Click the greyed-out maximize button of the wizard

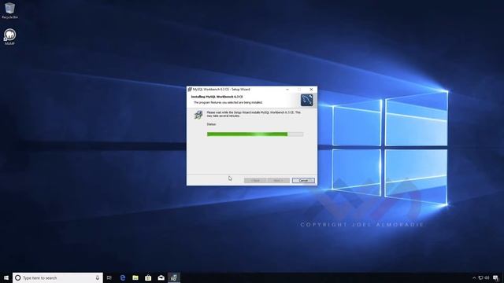click(299, 89)
